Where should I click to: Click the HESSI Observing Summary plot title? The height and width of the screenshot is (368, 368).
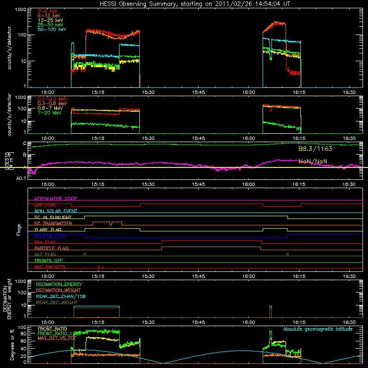tap(195, 4)
